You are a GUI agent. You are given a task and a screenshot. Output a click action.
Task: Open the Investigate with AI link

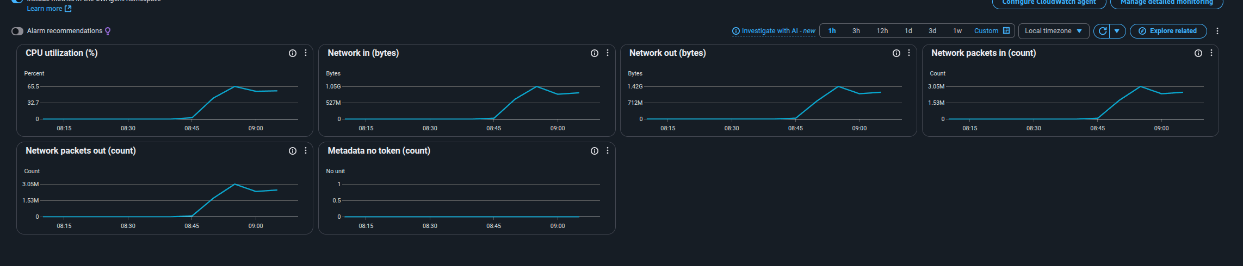click(773, 31)
